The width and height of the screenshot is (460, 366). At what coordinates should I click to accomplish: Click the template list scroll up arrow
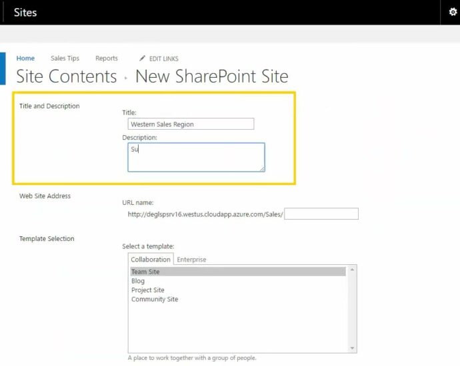pos(353,270)
